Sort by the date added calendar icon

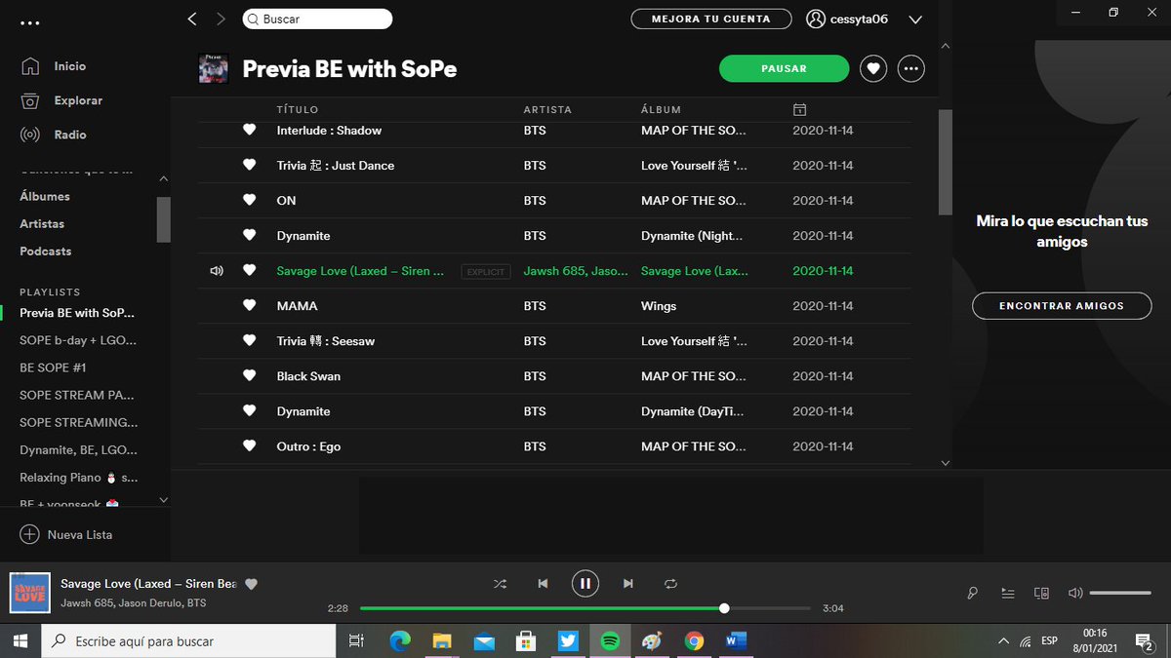point(799,109)
